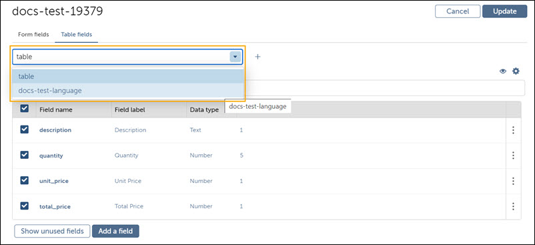Click the 'Quantity' field label cell

pos(126,156)
